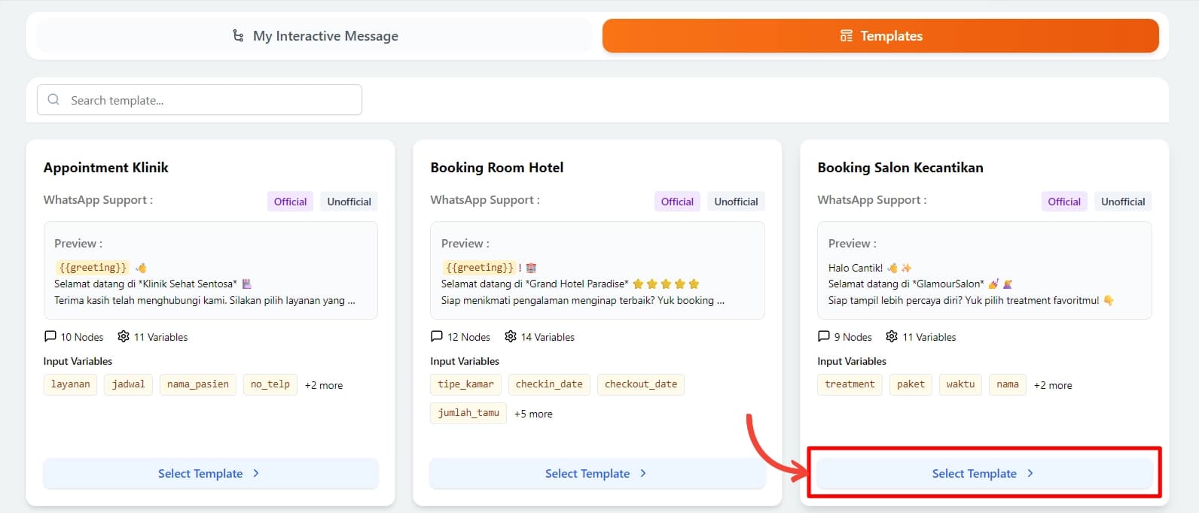Click nodes chat icon on Booking Room Hotel card
This screenshot has height=513, width=1199.
click(x=437, y=336)
